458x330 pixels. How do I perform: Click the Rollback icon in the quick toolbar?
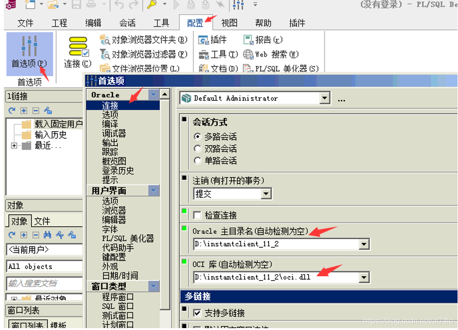pos(205,4)
